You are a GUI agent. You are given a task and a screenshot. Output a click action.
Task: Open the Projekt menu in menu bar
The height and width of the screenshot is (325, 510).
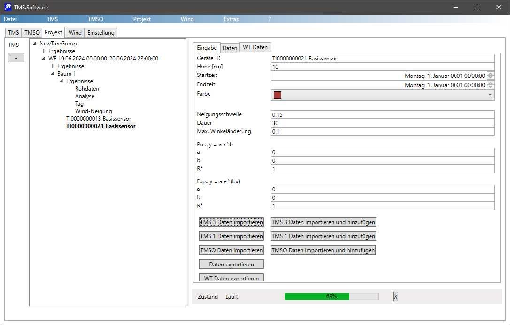pos(142,19)
